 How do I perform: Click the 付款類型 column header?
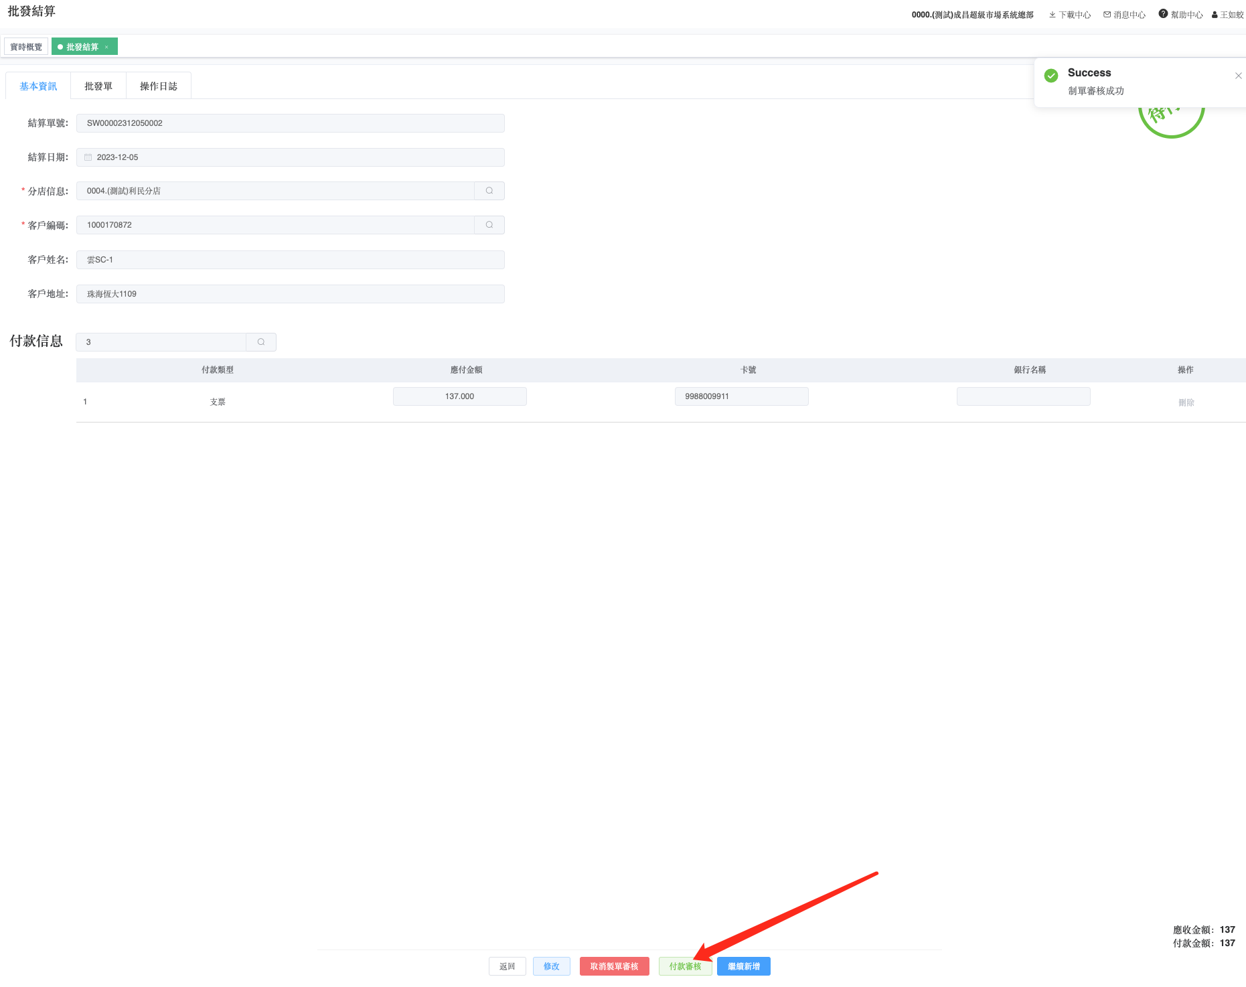(x=218, y=370)
